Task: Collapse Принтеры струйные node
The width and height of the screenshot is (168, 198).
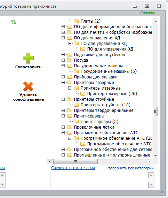Action: pos(63,99)
